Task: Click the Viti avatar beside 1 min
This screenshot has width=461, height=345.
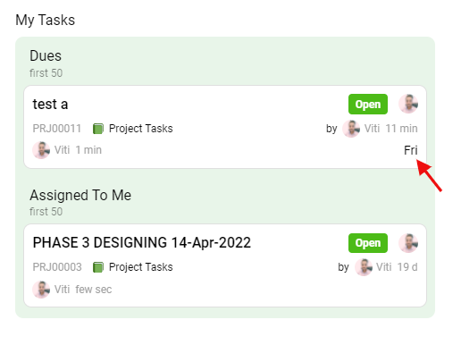Action: tap(41, 150)
